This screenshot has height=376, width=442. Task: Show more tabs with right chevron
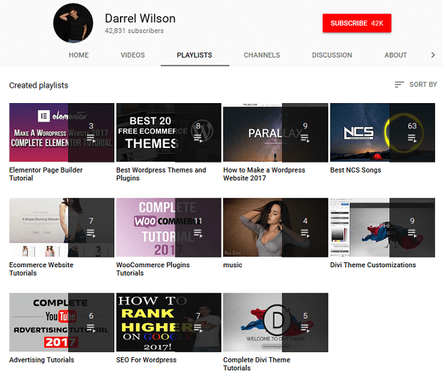point(433,55)
